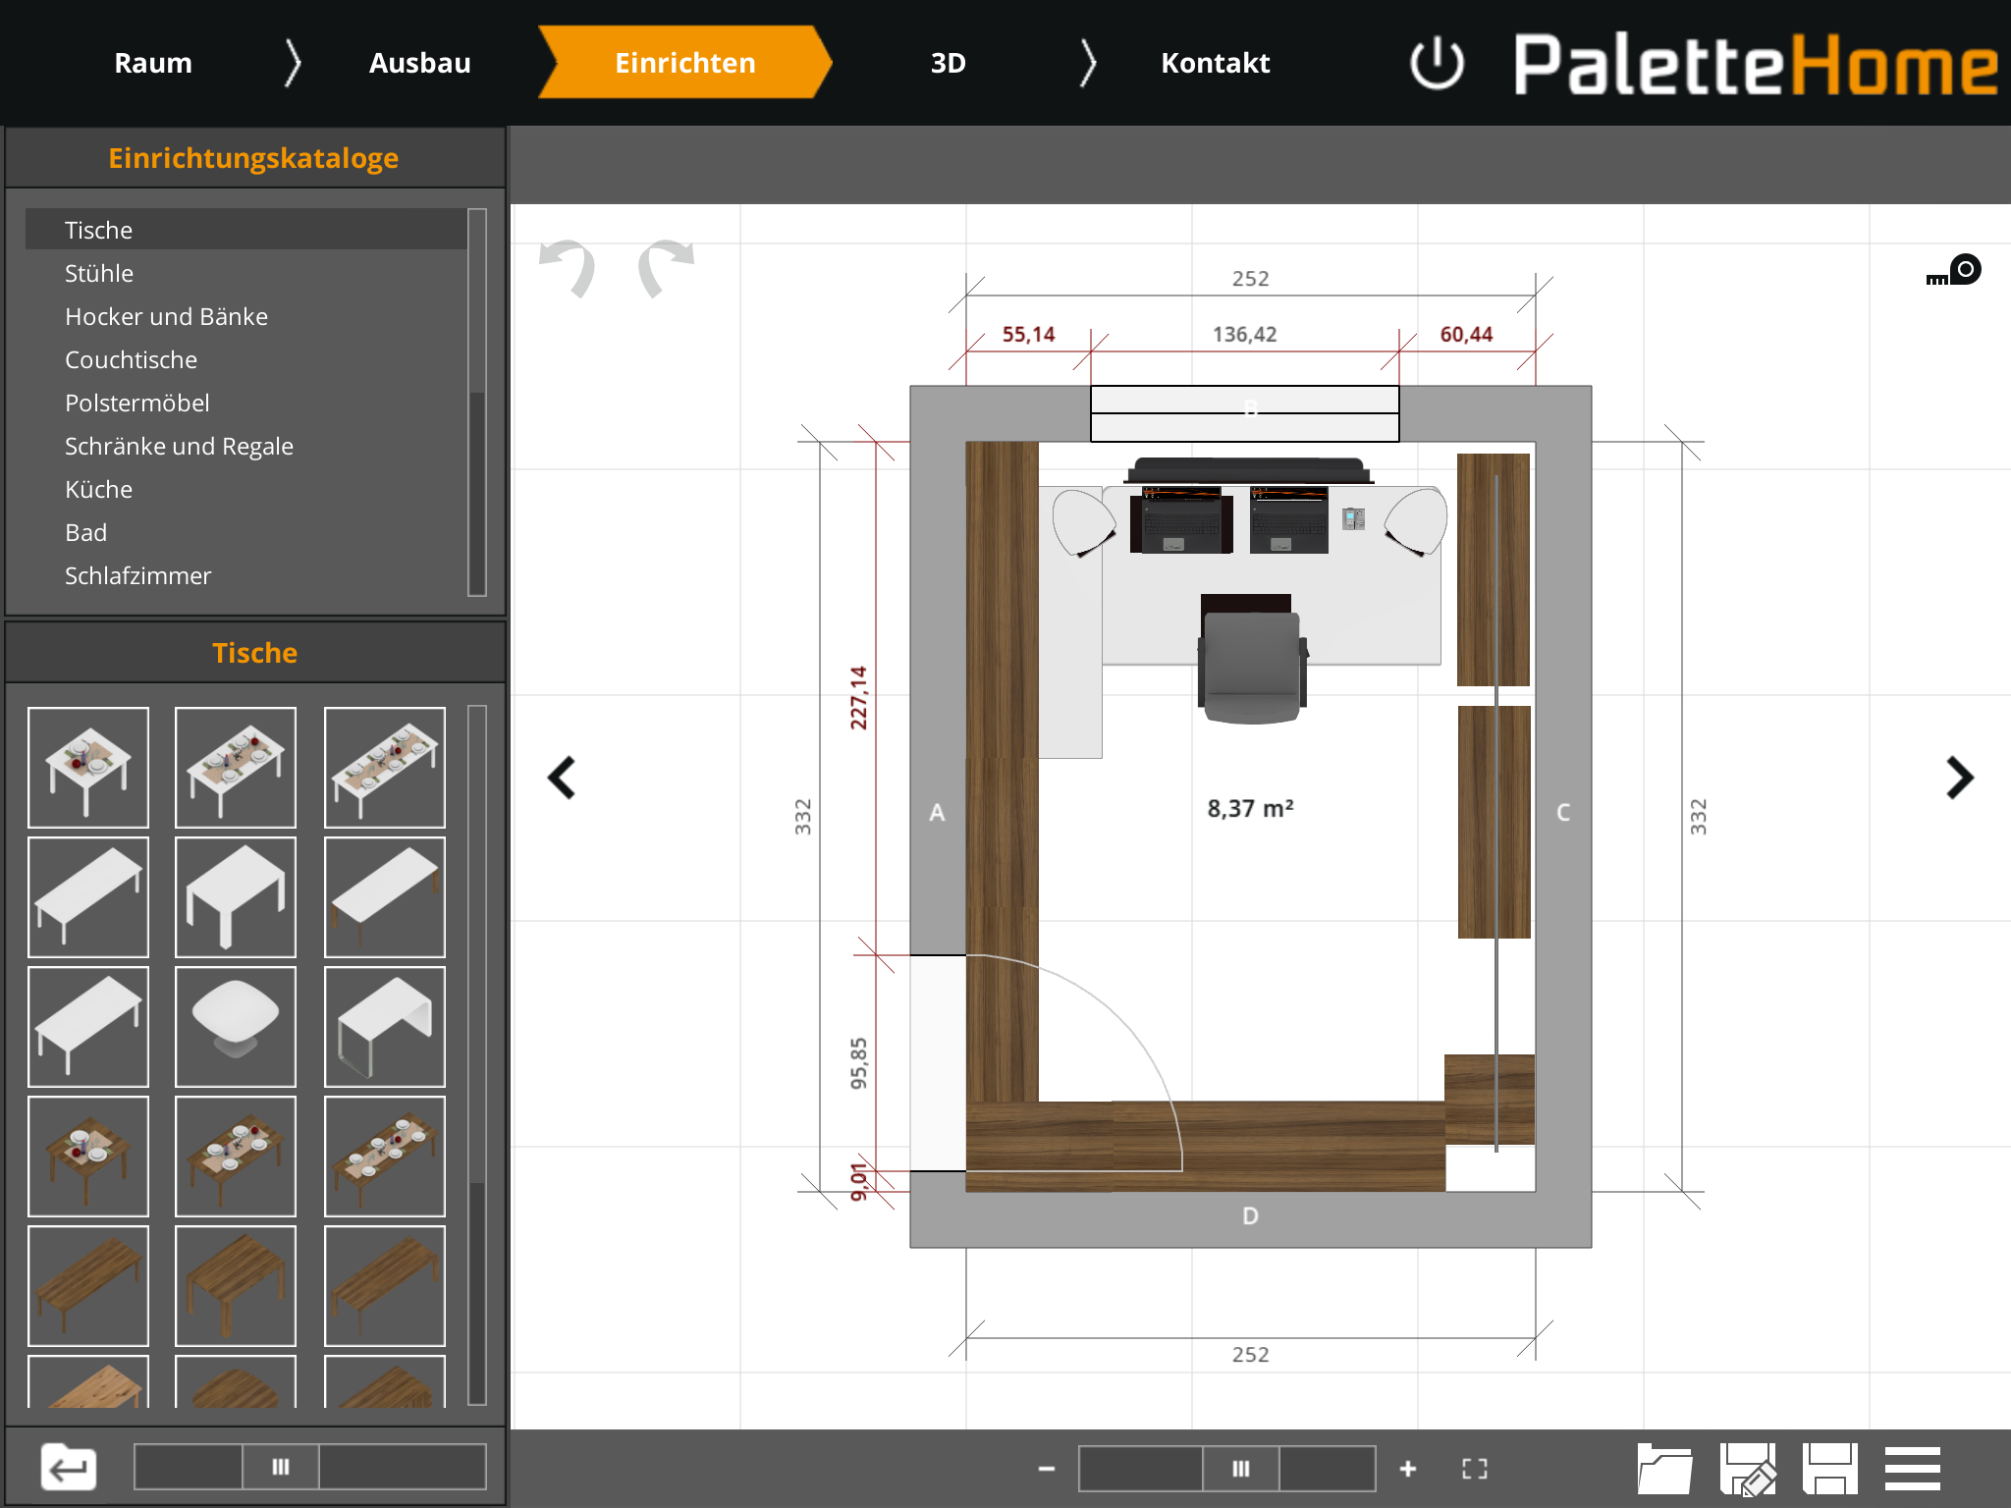Click the right chevron next arrow
2011x1508 pixels.
(x=1959, y=779)
